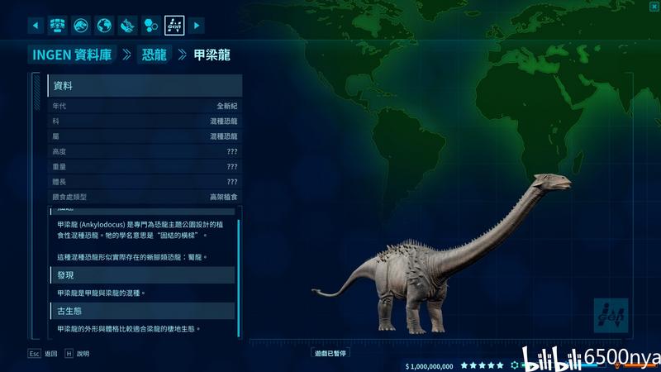Click the description panel scrollbar
The image size is (661, 372).
coord(239,279)
